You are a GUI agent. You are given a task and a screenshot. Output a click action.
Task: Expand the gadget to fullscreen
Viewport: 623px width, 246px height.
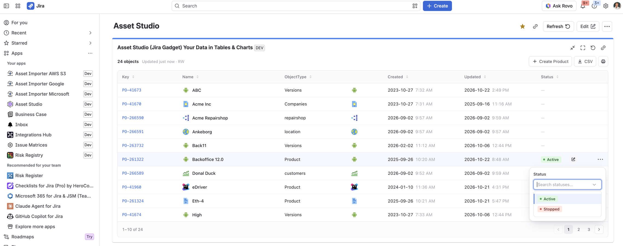click(x=583, y=48)
